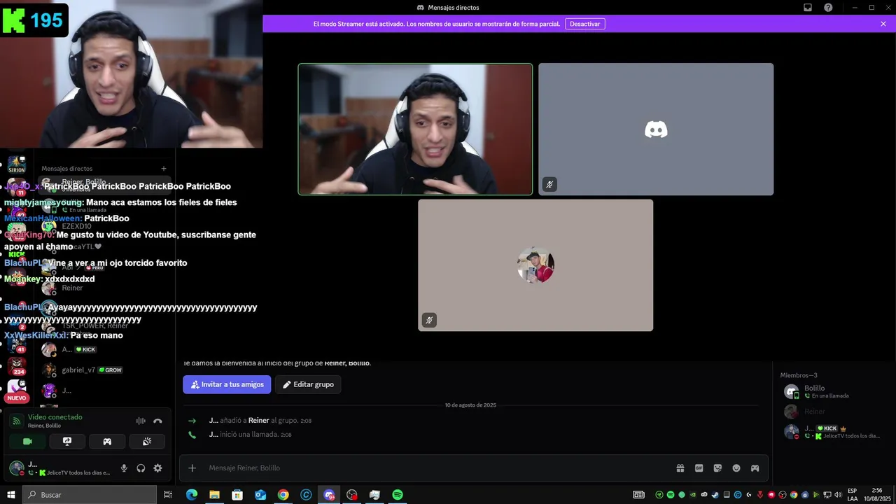This screenshot has height=504, width=896.
Task: Open the Discord inbox icon in the title bar
Action: coord(807,7)
